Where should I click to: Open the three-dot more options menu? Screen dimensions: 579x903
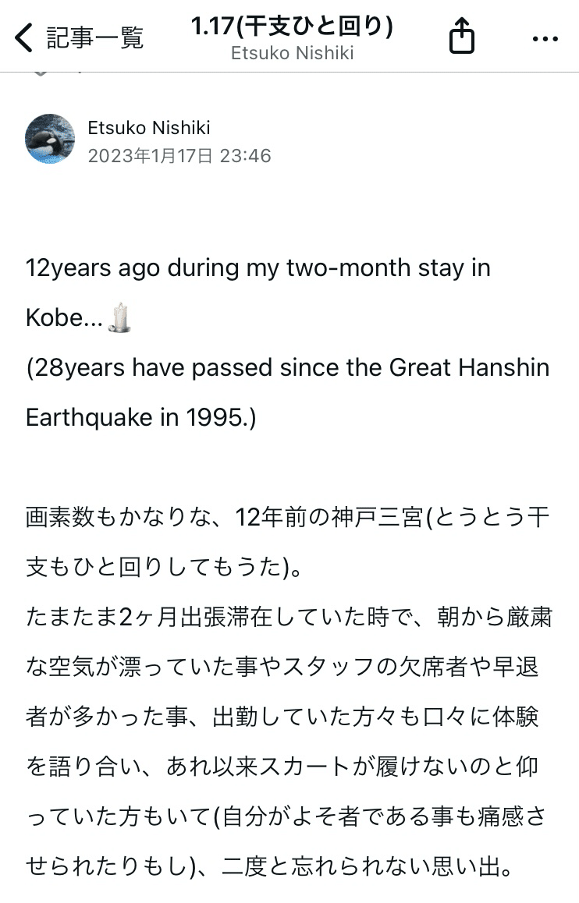pos(545,37)
